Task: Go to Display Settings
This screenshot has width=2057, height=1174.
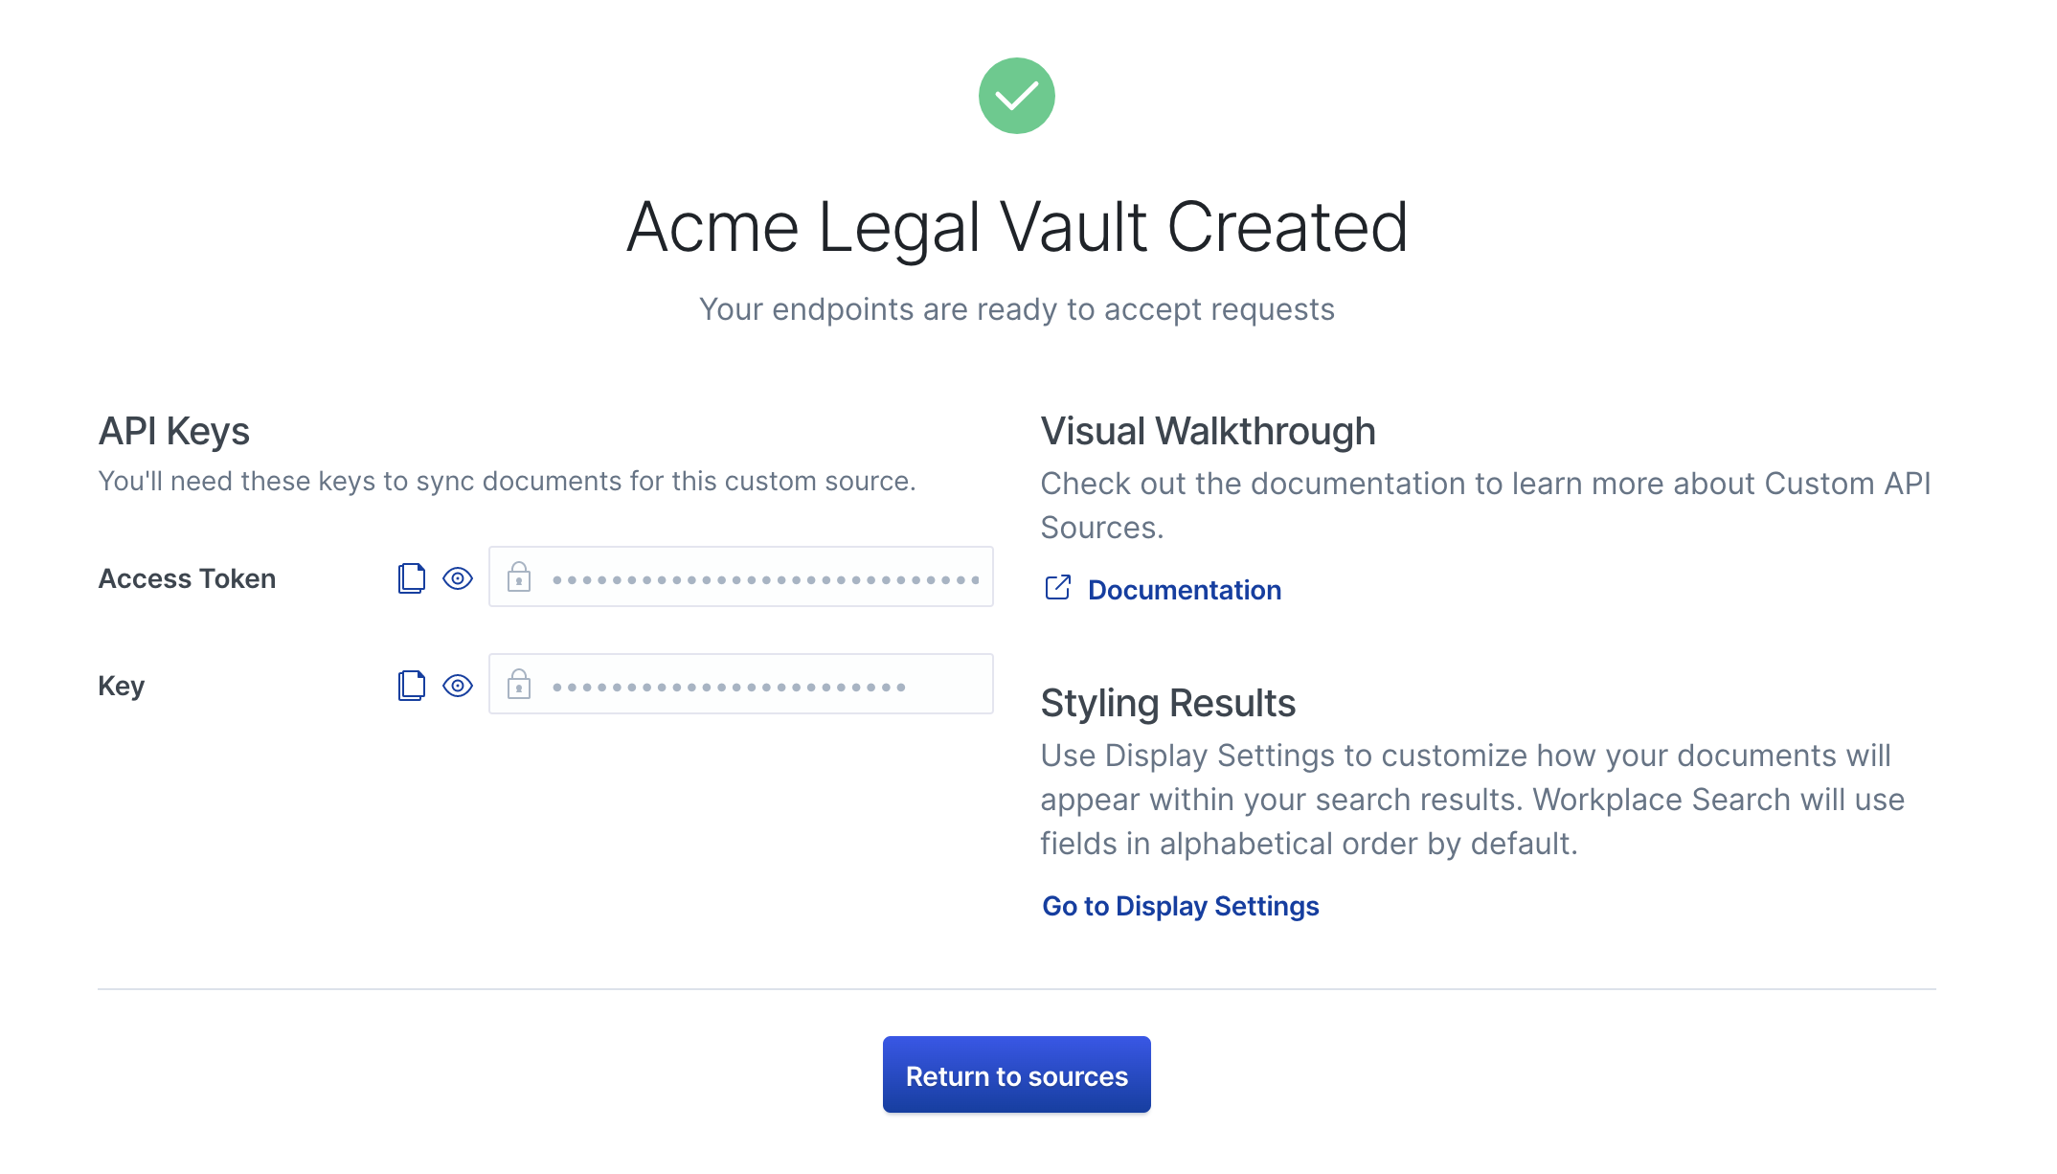Action: click(1180, 906)
